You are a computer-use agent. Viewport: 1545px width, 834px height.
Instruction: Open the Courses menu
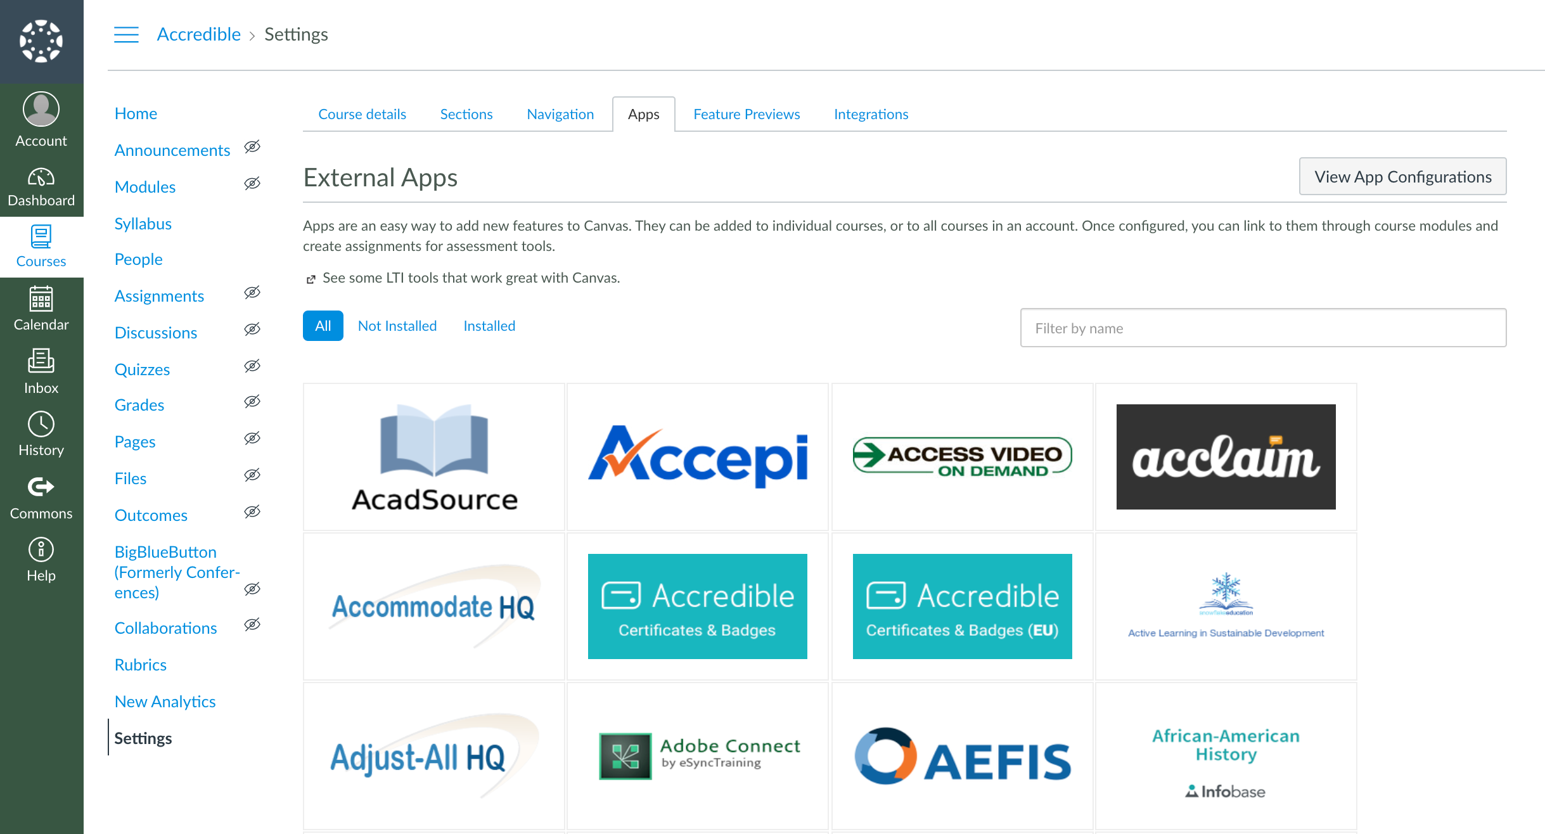coord(41,246)
